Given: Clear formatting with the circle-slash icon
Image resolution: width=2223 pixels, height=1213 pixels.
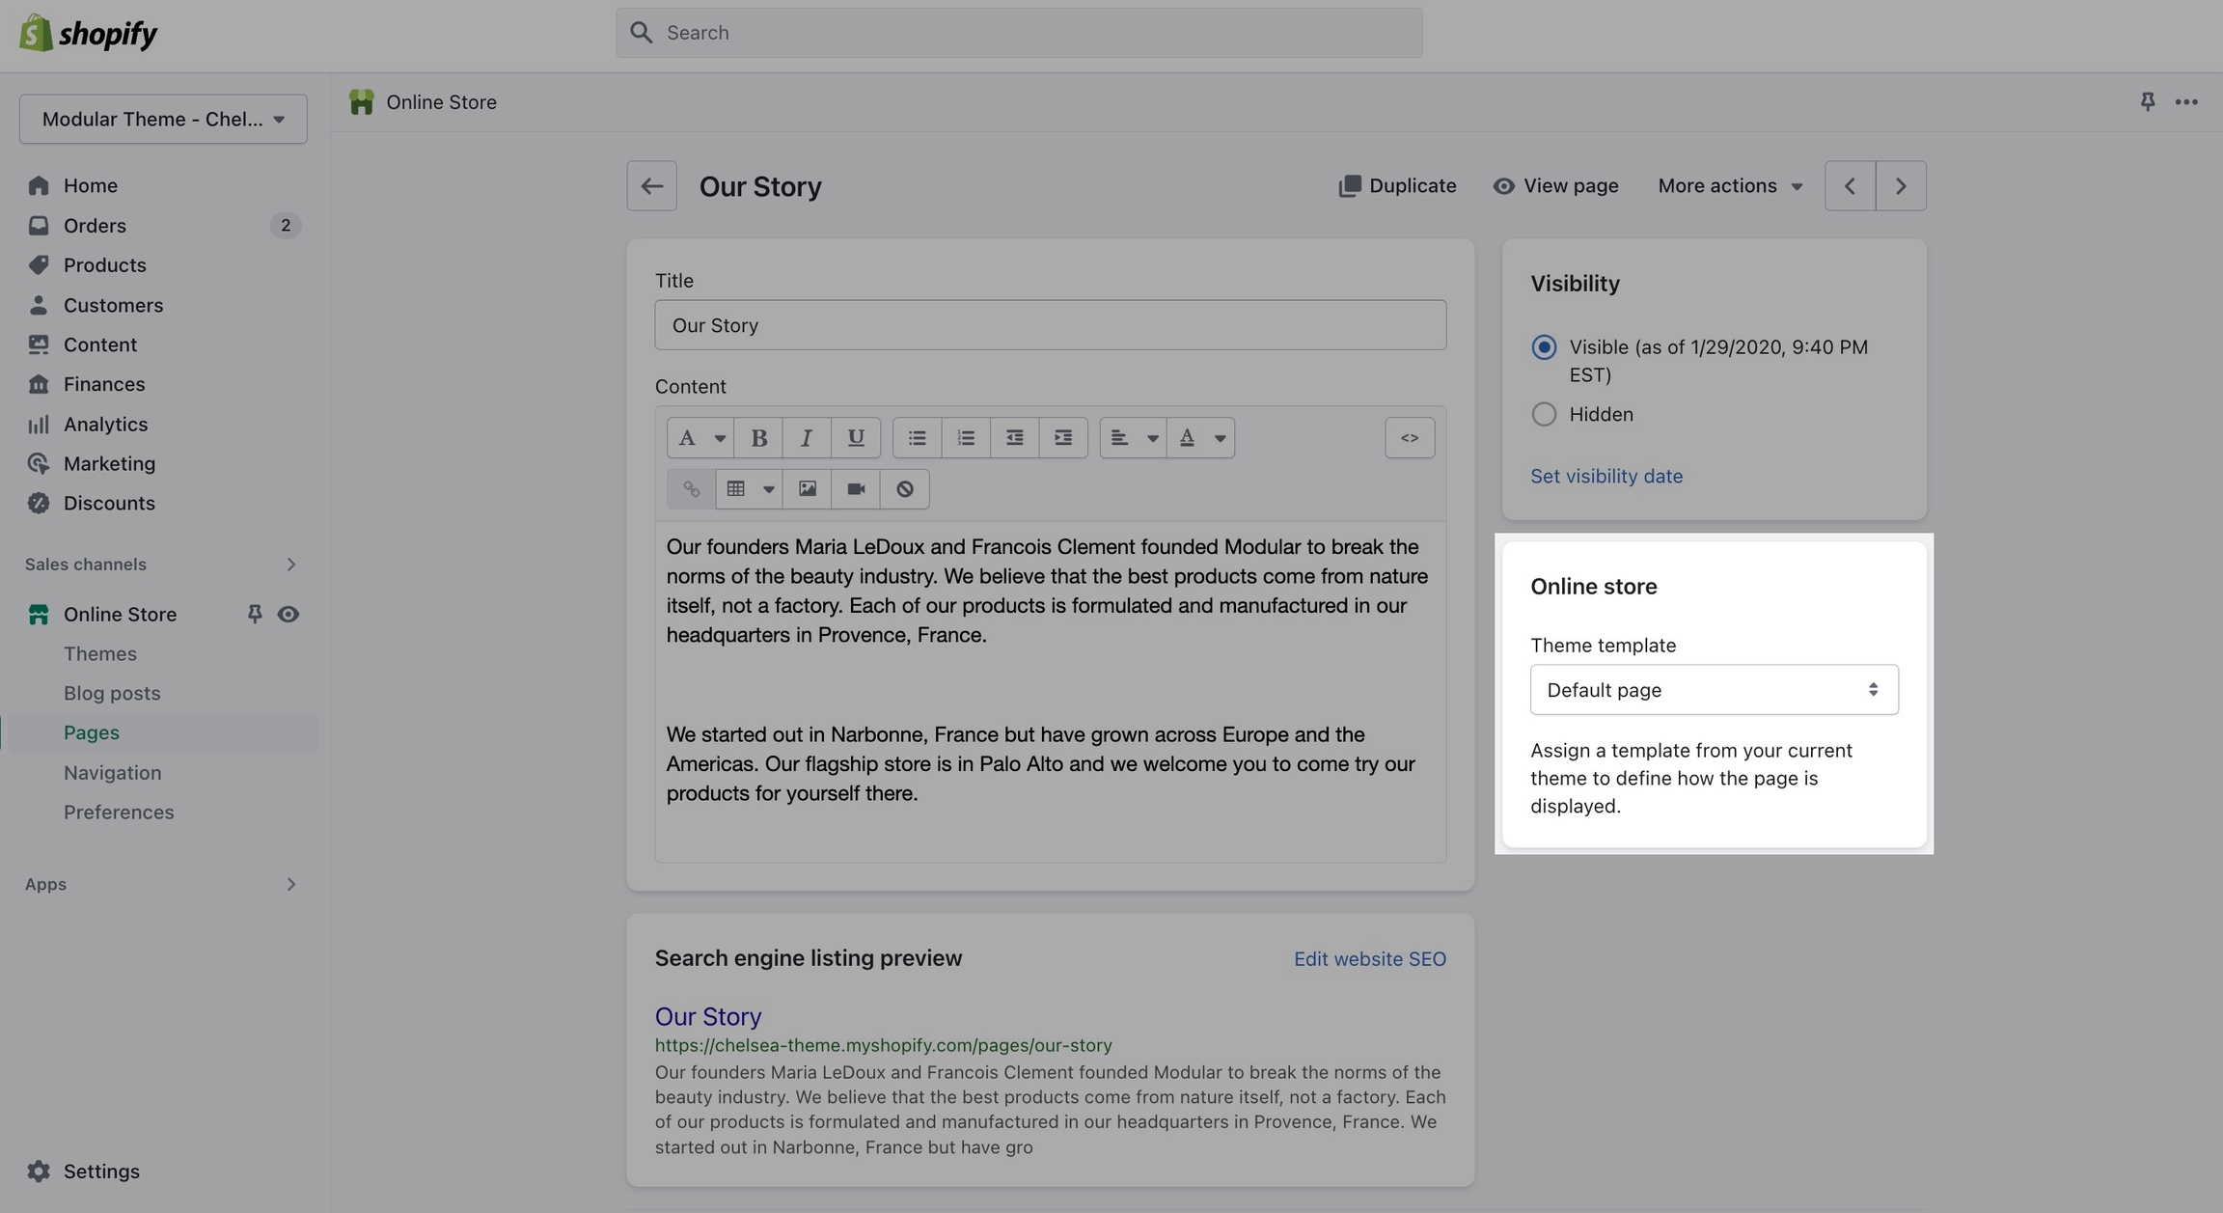Looking at the screenshot, I should 904,489.
